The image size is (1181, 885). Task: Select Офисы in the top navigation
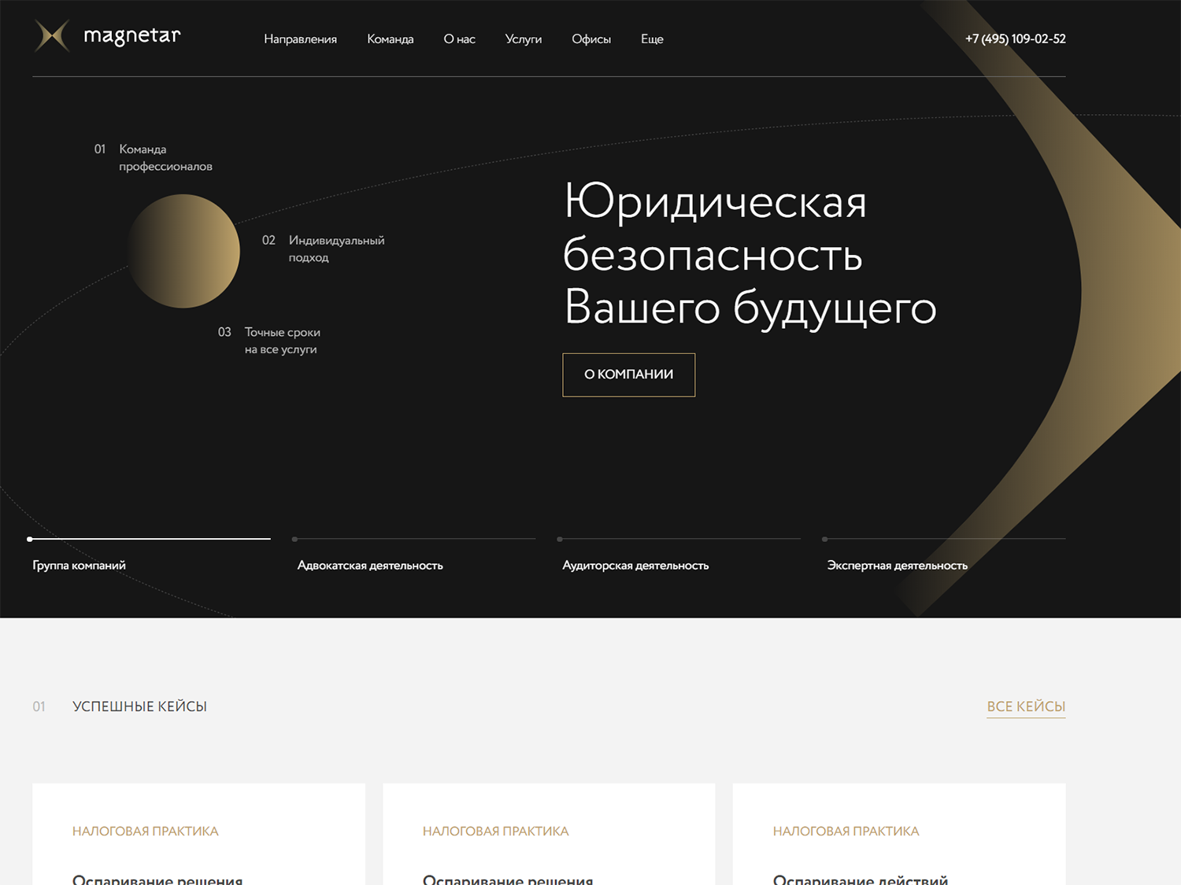coord(590,39)
